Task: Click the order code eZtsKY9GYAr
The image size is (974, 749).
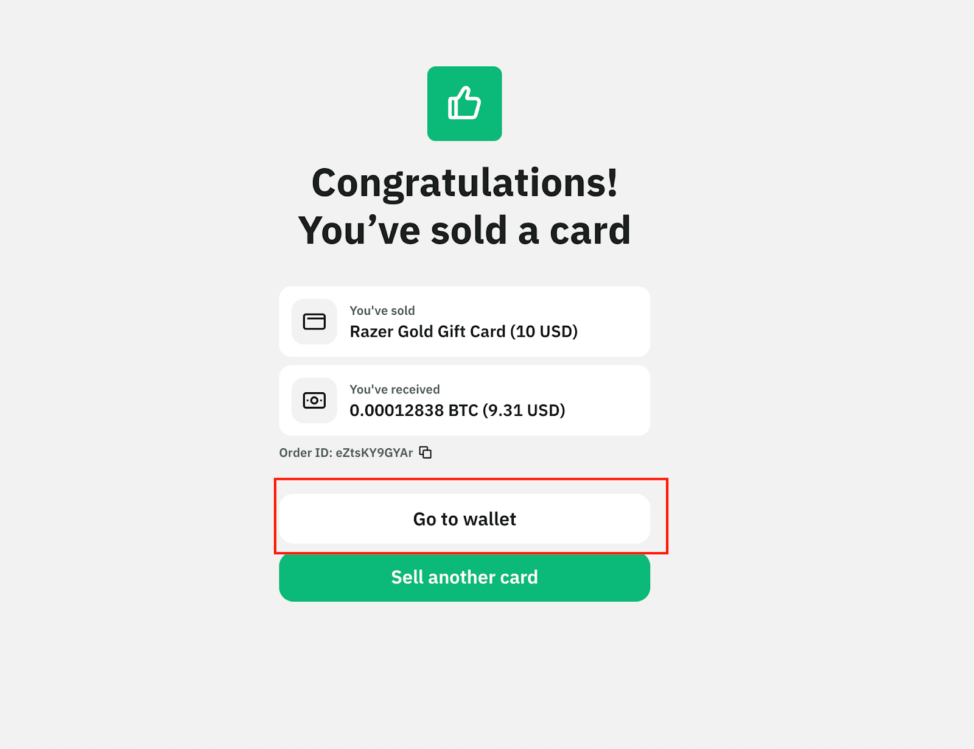Action: coord(374,453)
